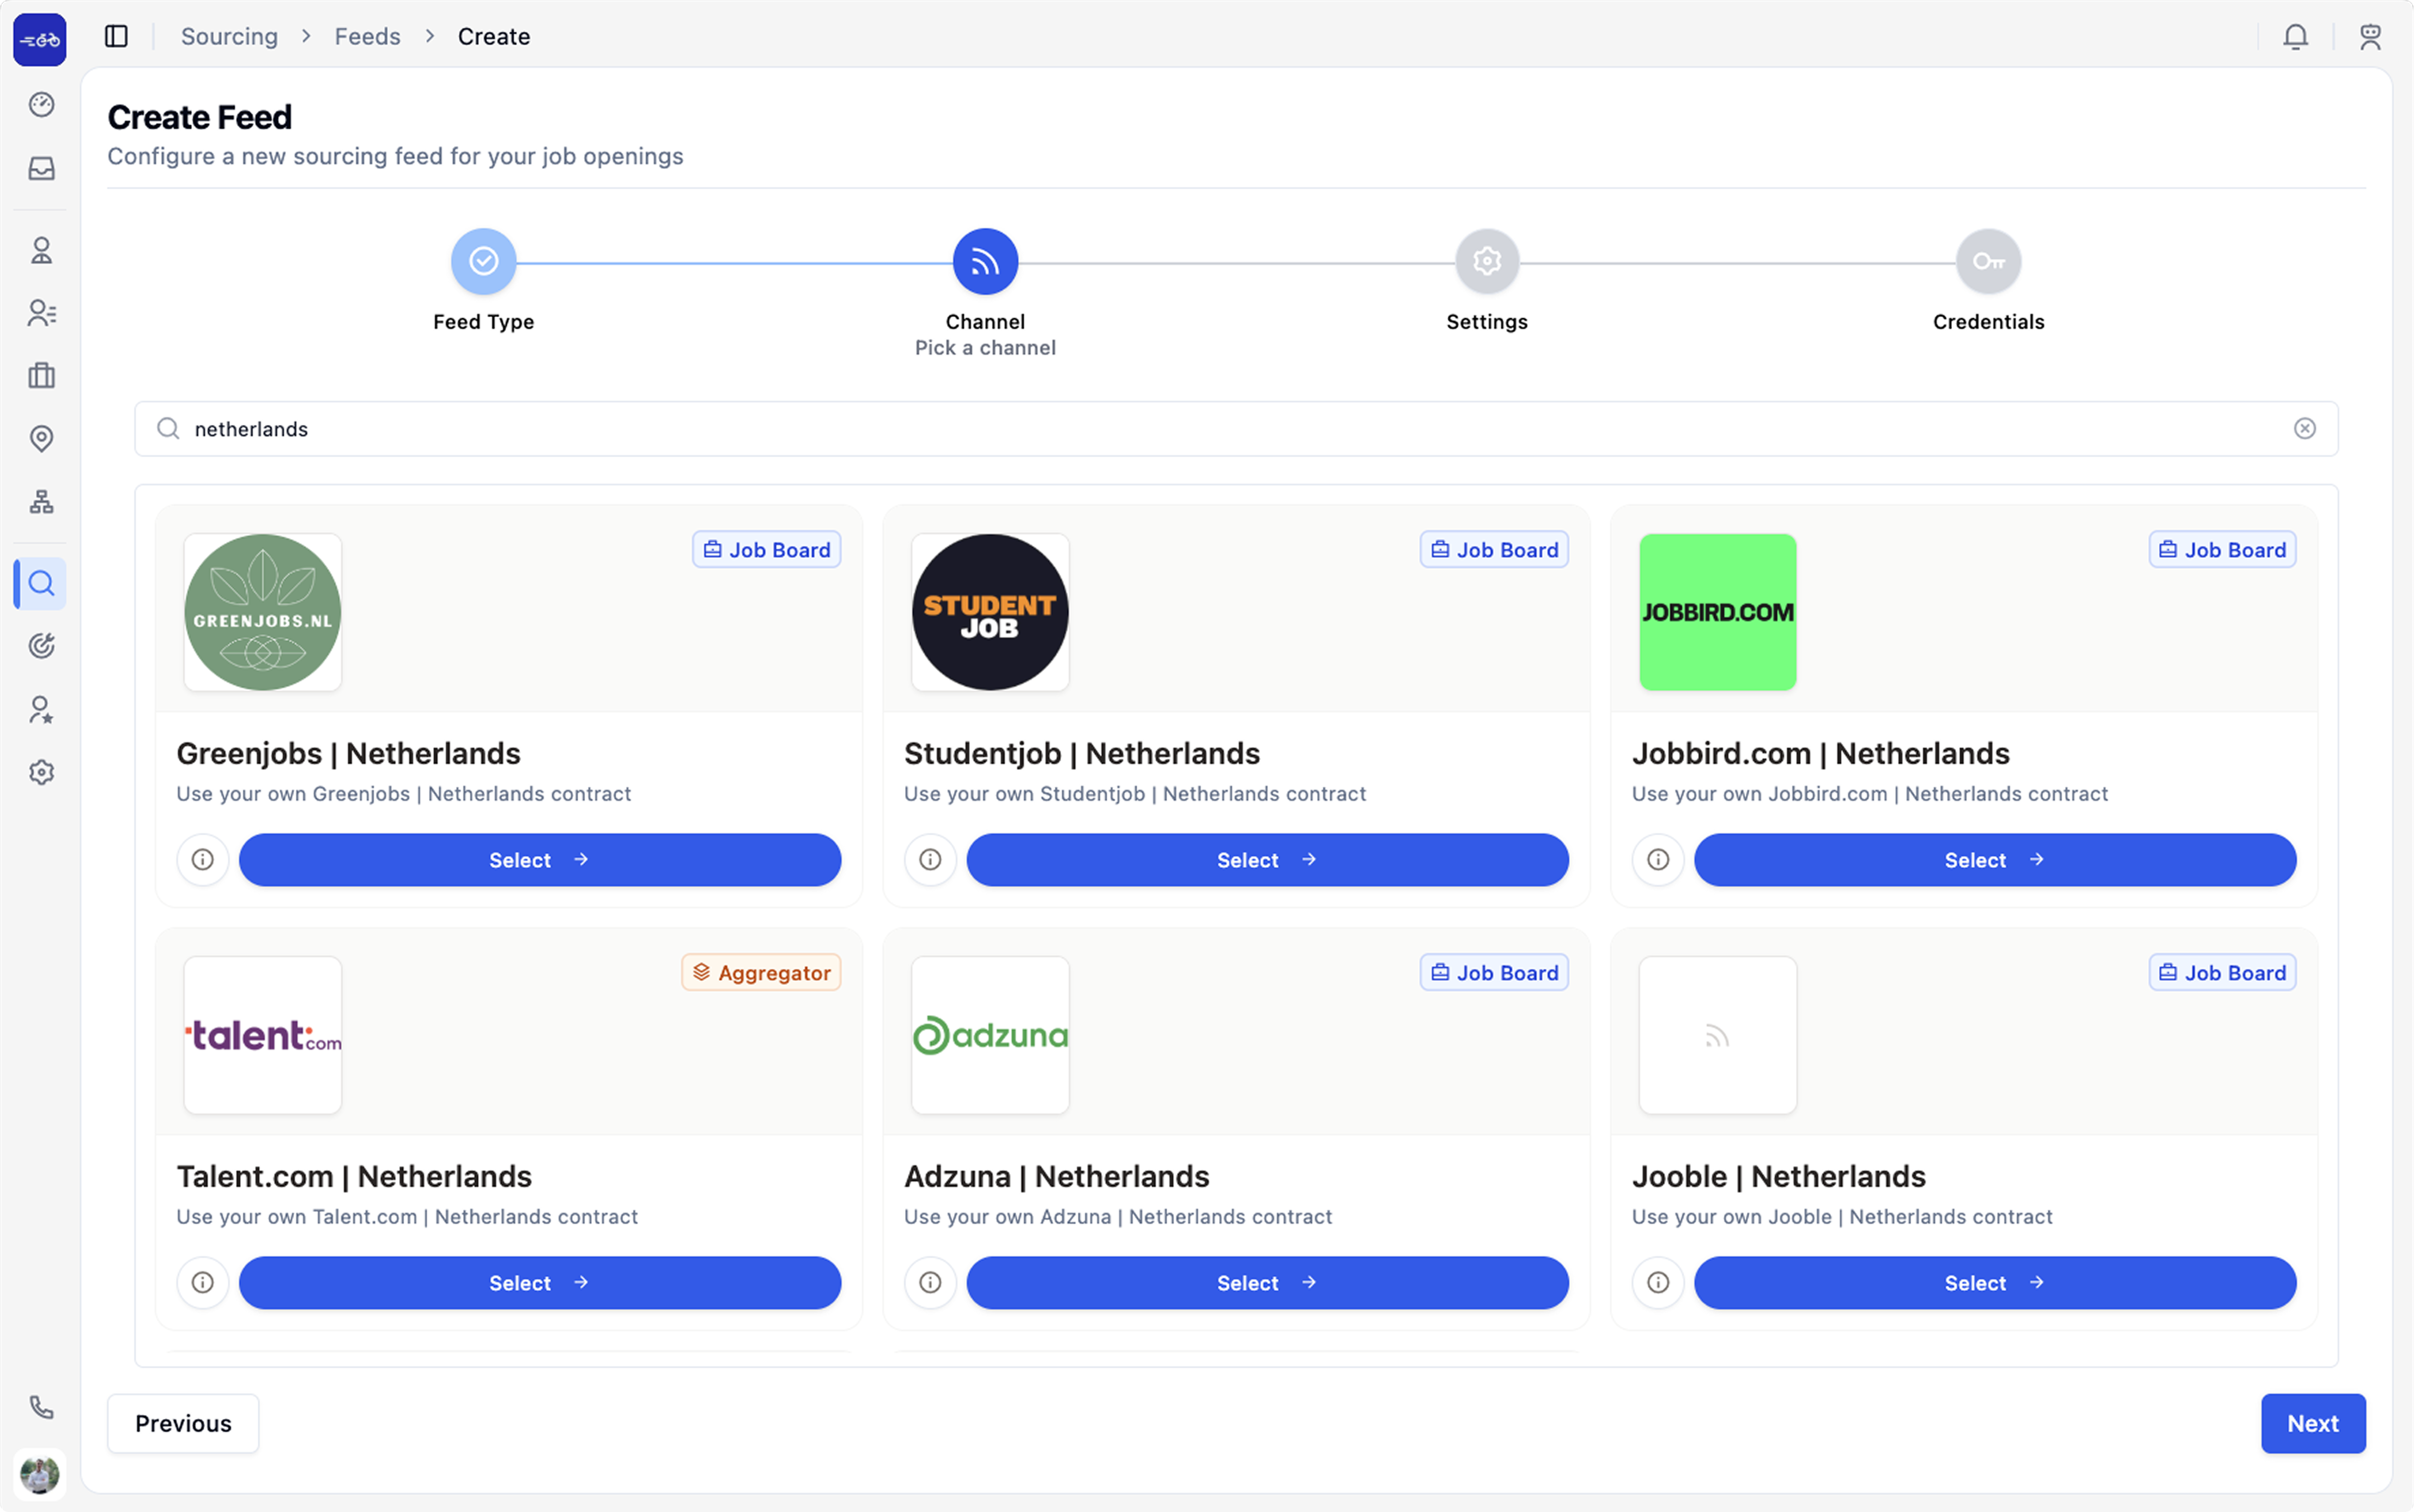Click the Aggregator badge on Talent.com card
This screenshot has width=2414, height=1512.
pos(762,973)
